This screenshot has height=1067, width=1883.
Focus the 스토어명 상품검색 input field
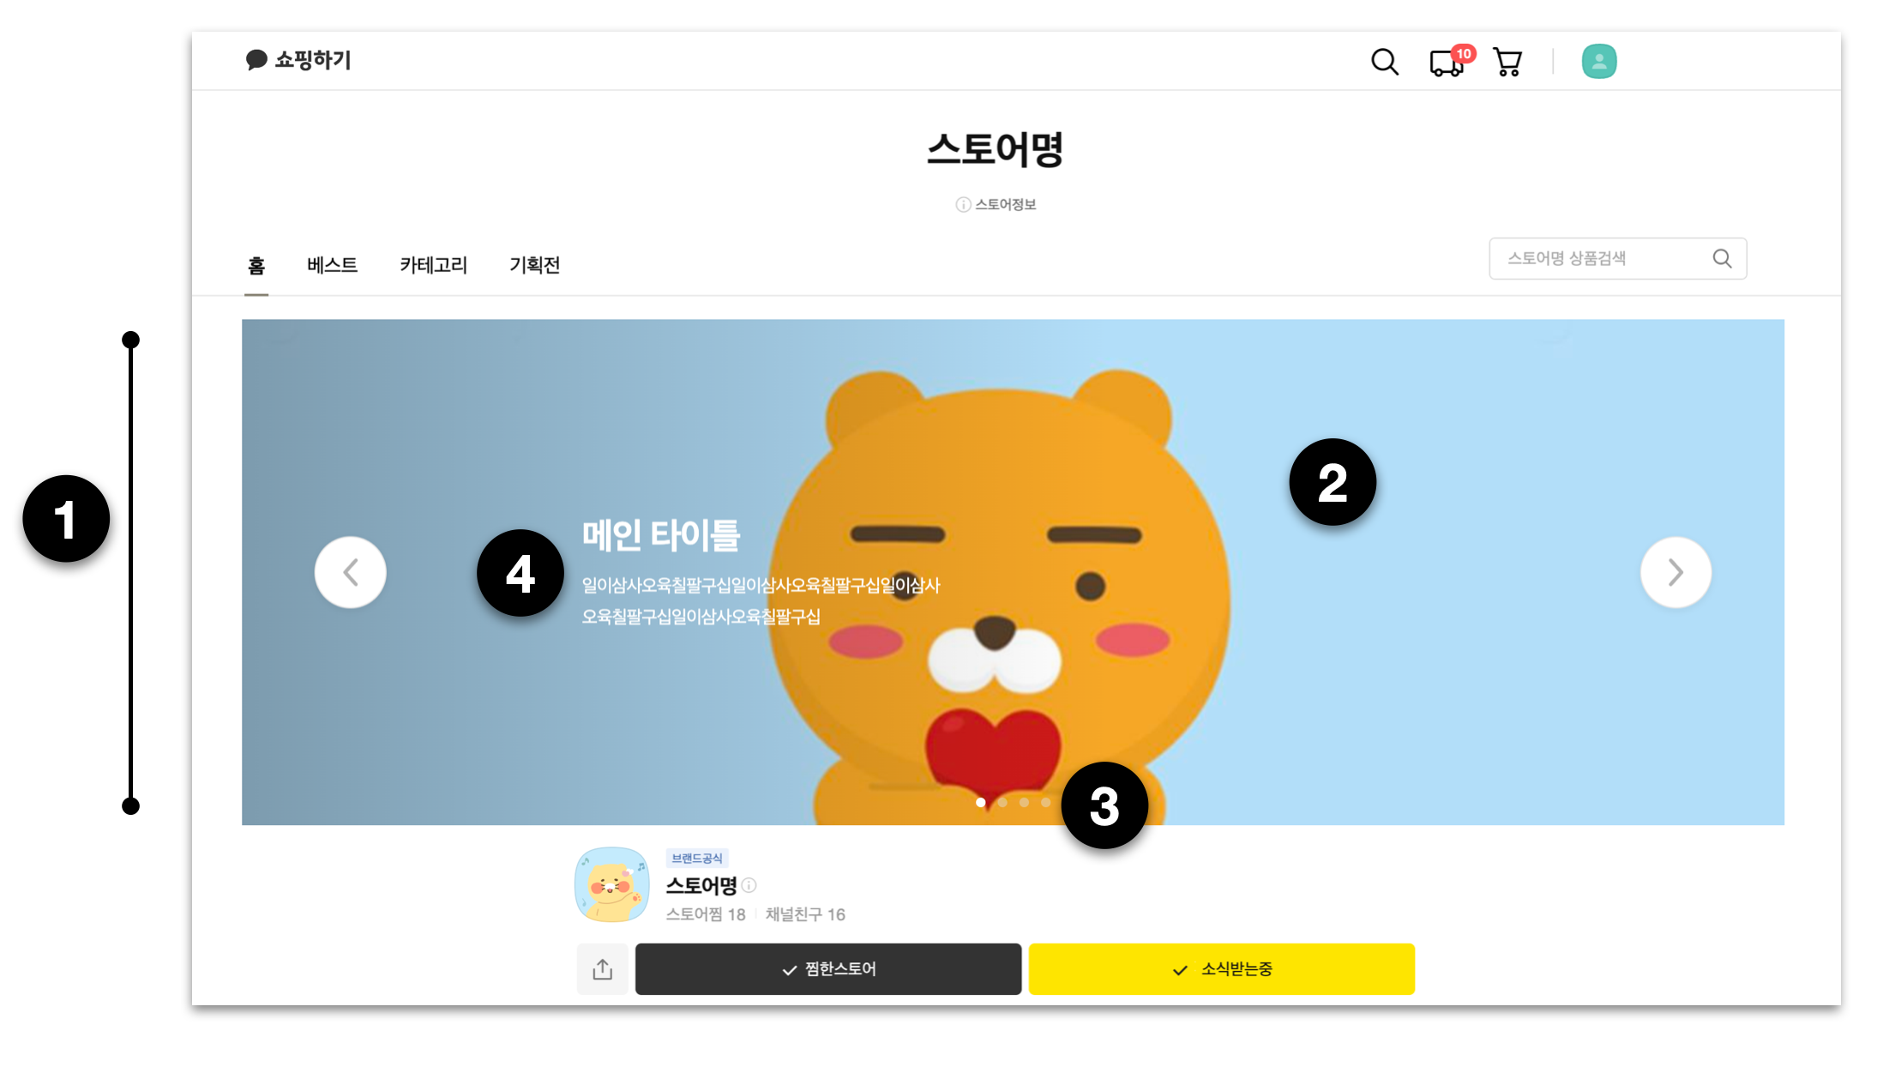(1601, 258)
